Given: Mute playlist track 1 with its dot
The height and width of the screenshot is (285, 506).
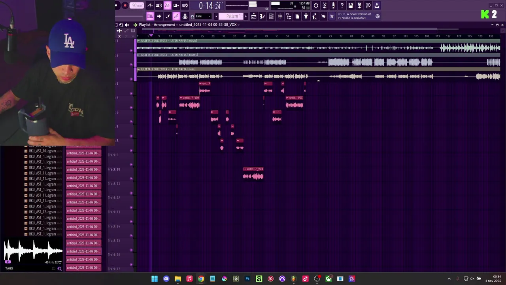Looking at the screenshot, I should click(131, 50).
